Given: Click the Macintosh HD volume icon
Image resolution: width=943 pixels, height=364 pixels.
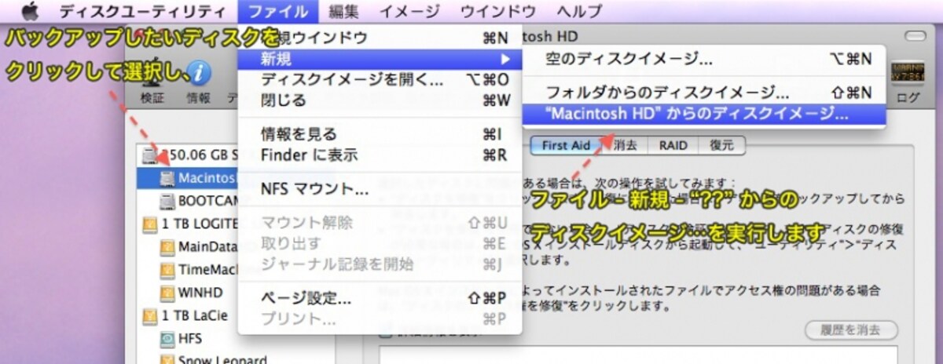Looking at the screenshot, I should click(167, 178).
